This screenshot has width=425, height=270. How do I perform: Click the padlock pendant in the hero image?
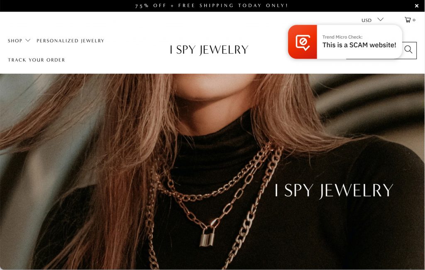click(x=207, y=237)
